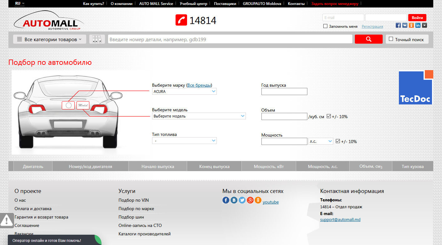Screen dimensions: 442x245
Task: Open the Google Plus icon in footer
Action: tap(250, 200)
